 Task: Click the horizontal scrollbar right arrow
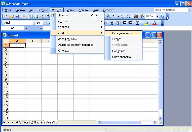[x=155, y=122]
